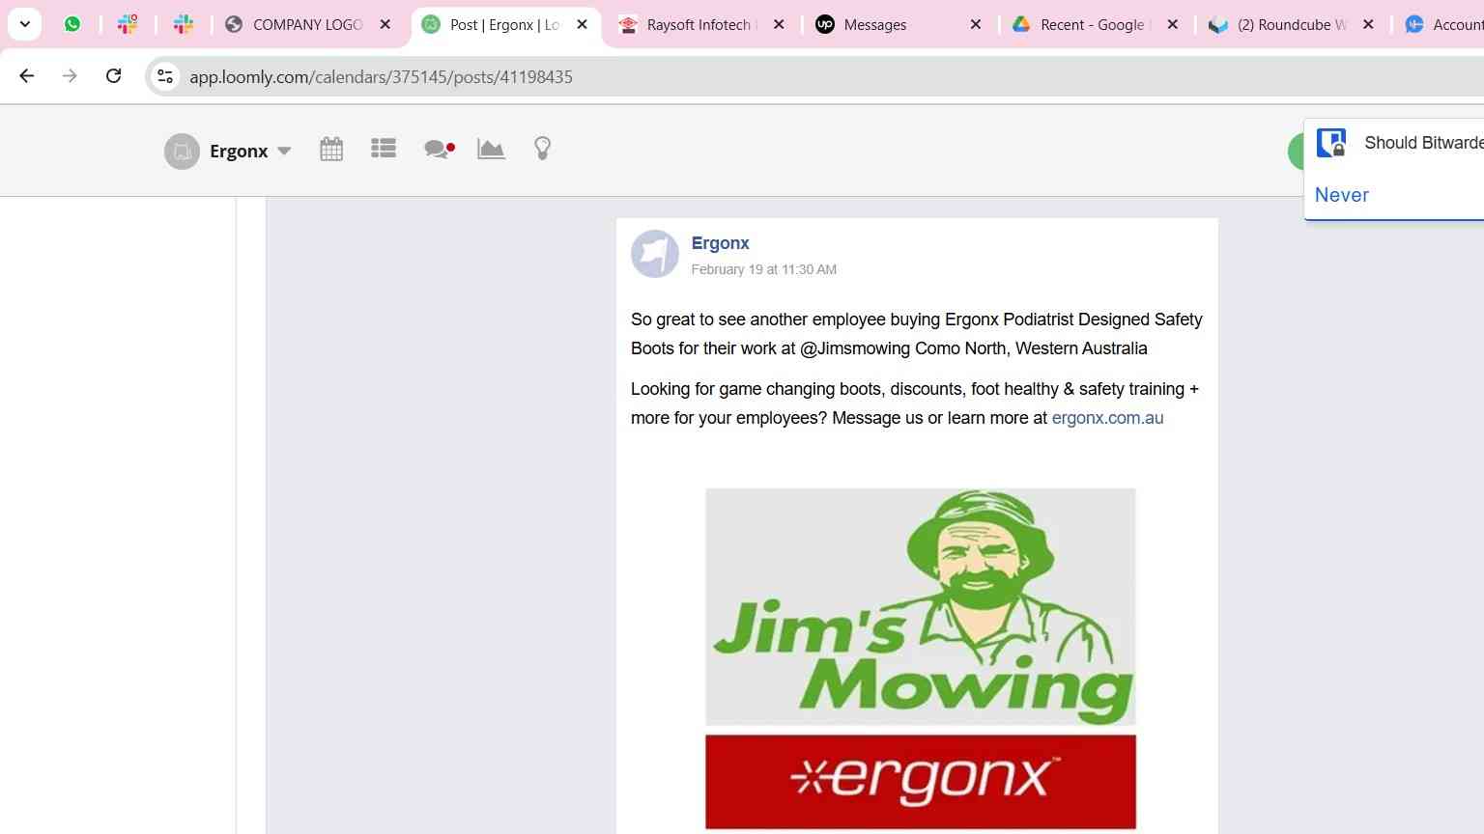1484x834 pixels.
Task: Go back with the browser back arrow
Action: [x=27, y=76]
